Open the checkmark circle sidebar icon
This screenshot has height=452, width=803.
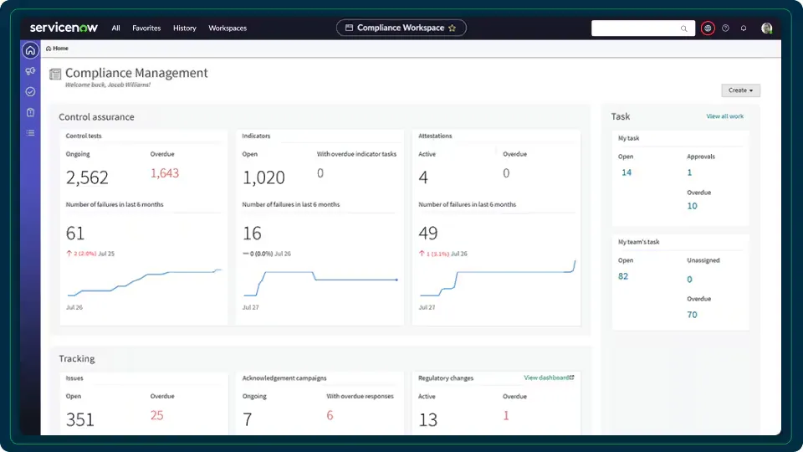[x=30, y=92]
